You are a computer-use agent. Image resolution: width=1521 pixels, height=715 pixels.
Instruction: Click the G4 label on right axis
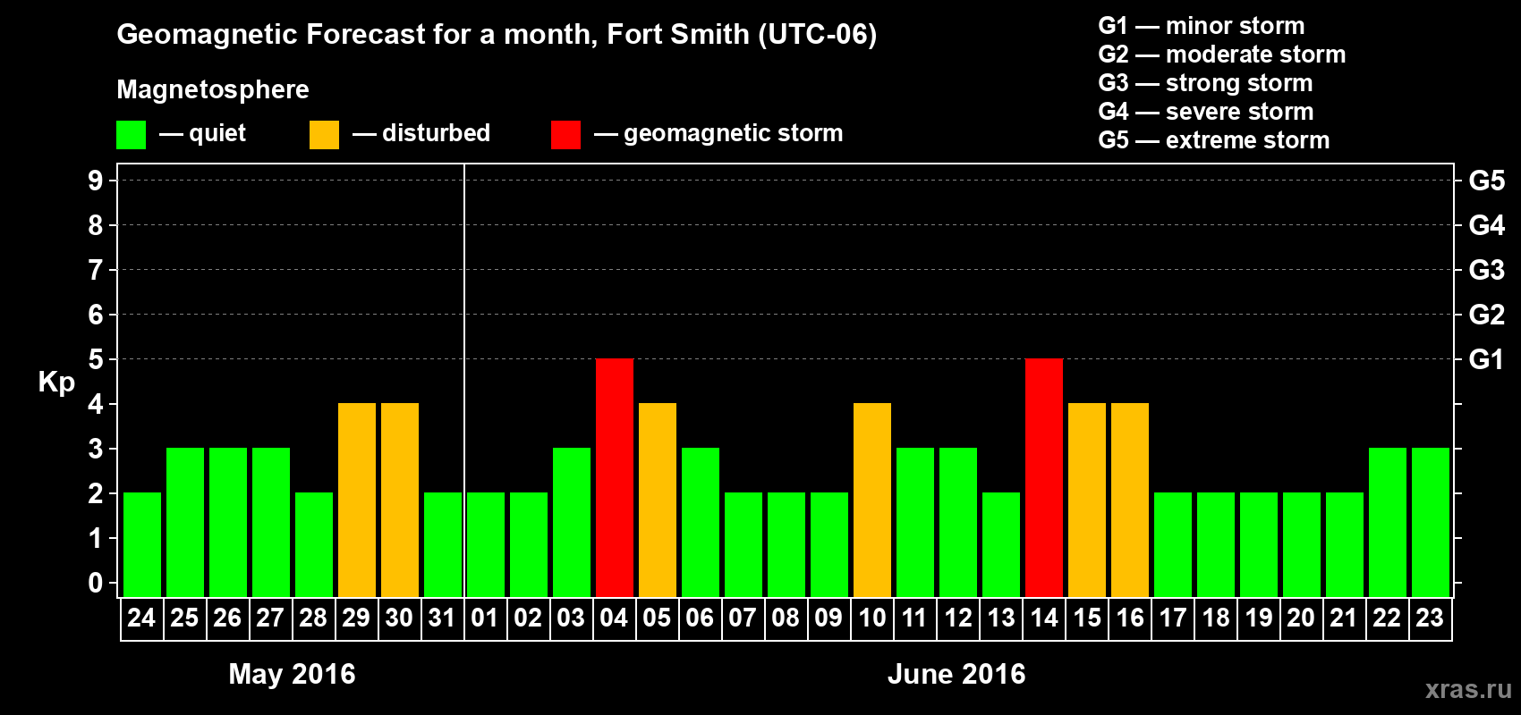pos(1487,225)
